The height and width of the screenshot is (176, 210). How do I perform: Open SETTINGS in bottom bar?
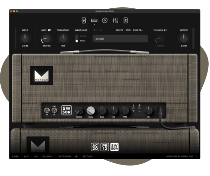(87, 156)
